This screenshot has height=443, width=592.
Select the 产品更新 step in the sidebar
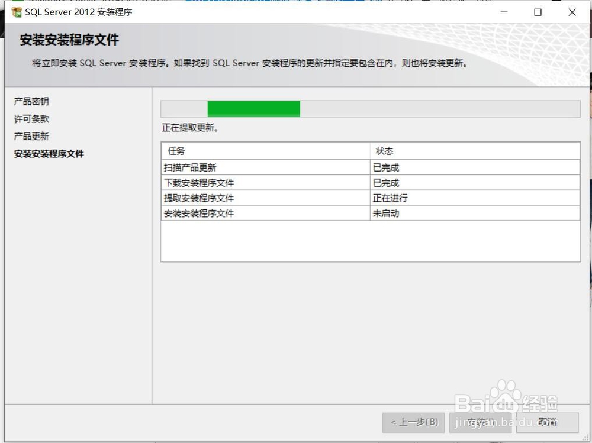point(31,136)
